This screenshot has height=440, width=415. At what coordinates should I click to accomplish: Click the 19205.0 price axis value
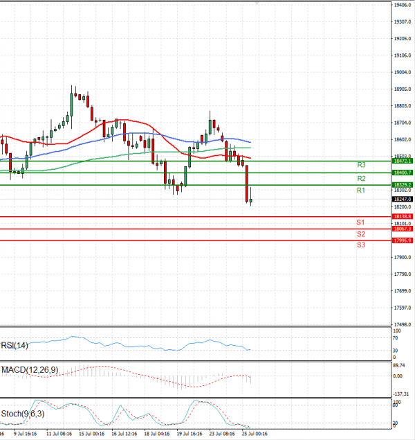click(x=403, y=38)
